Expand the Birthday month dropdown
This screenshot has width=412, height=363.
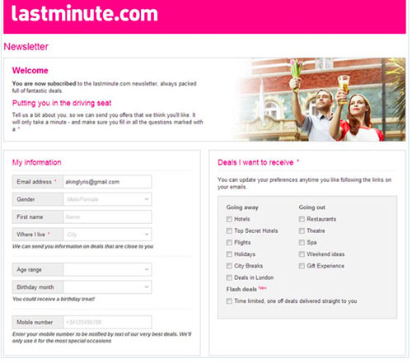[x=107, y=287]
